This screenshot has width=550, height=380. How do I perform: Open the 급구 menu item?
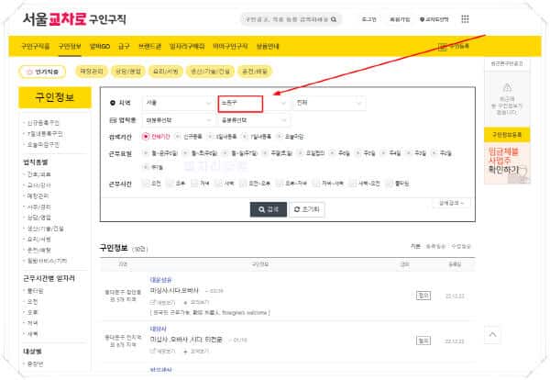124,47
